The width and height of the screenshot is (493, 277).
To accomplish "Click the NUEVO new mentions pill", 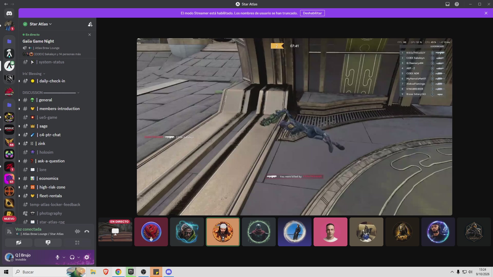I will [9, 219].
